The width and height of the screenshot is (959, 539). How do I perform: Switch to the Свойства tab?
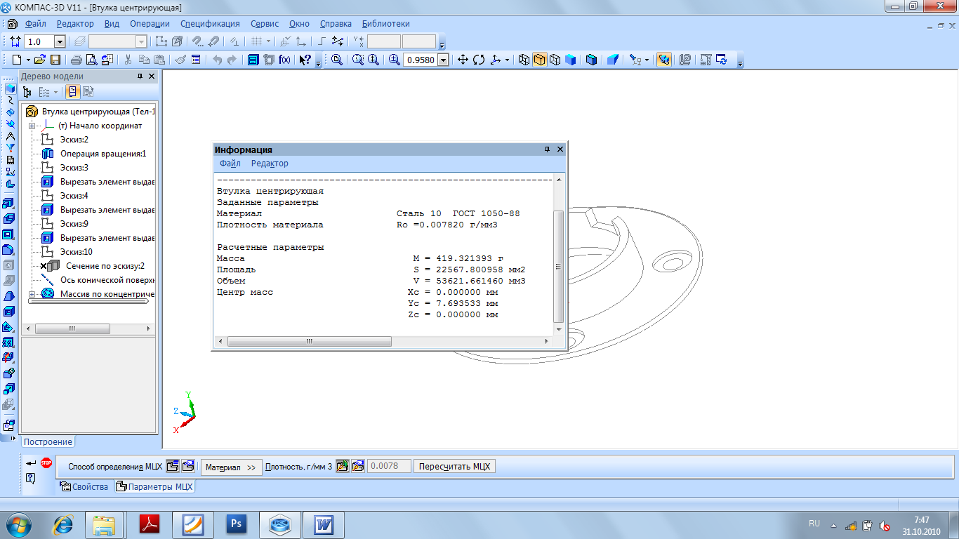84,486
